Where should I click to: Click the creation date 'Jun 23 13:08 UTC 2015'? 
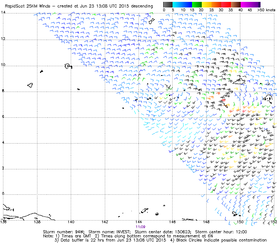point(104,6)
